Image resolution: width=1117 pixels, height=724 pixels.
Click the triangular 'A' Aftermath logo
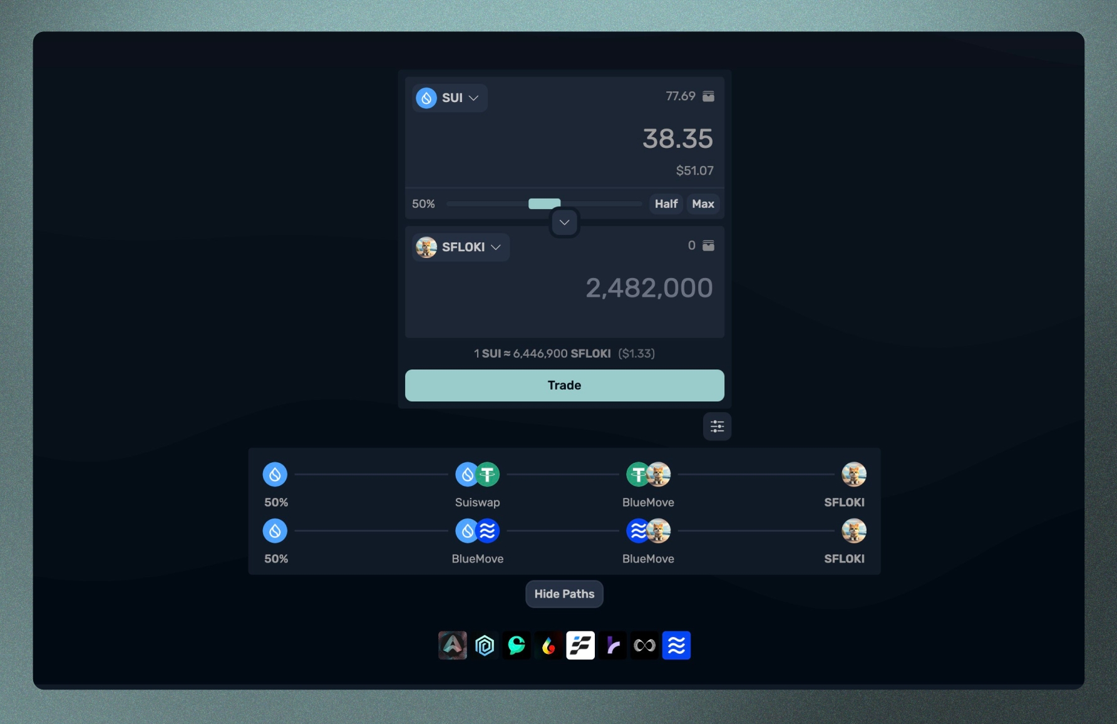coord(453,645)
